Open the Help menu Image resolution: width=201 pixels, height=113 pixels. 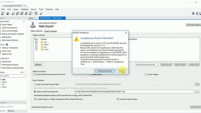(57, 9)
